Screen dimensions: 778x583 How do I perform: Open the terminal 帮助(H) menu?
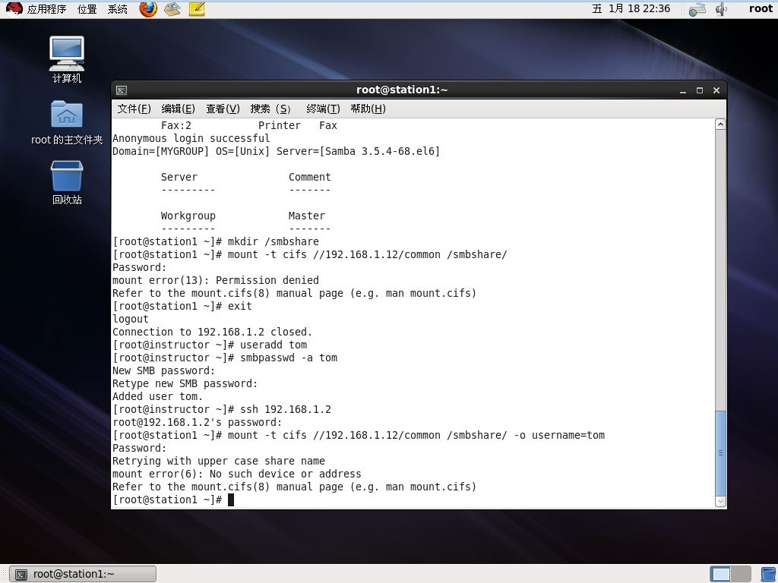point(368,109)
